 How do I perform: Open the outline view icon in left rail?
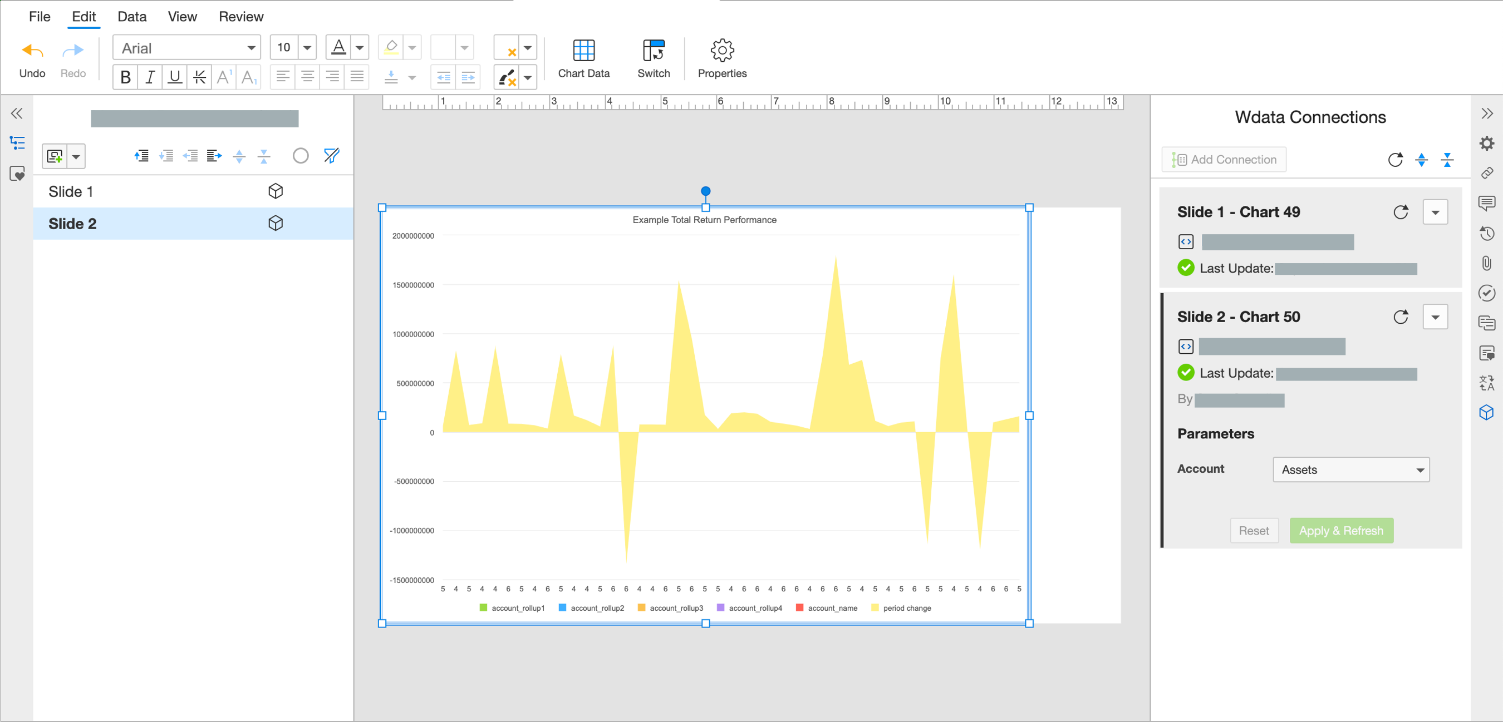pyautogui.click(x=17, y=143)
